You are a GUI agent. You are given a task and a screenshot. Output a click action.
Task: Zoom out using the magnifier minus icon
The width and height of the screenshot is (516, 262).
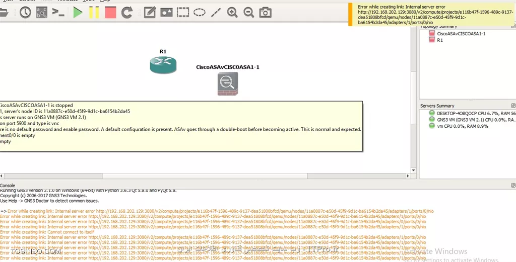click(x=249, y=13)
